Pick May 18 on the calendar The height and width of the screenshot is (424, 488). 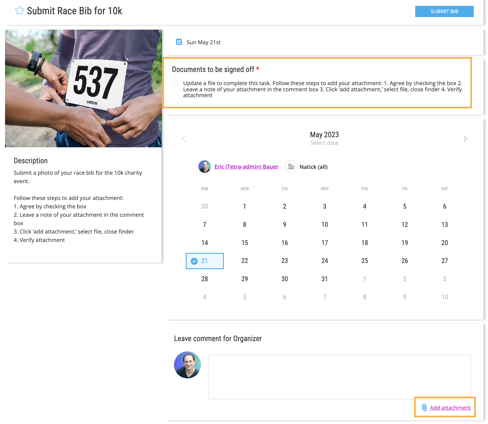[x=365, y=243]
